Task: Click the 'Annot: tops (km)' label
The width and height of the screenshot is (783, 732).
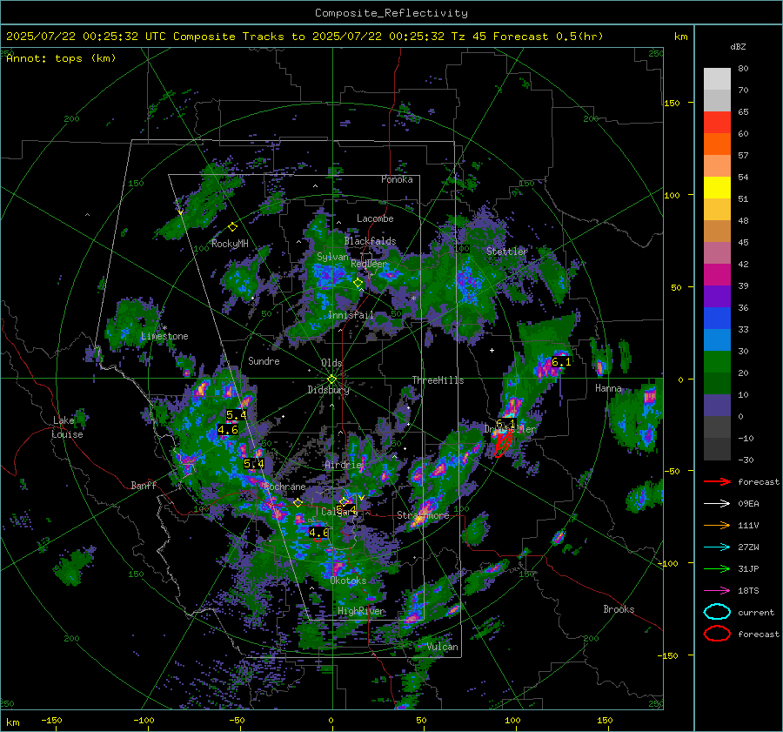Action: tap(61, 58)
